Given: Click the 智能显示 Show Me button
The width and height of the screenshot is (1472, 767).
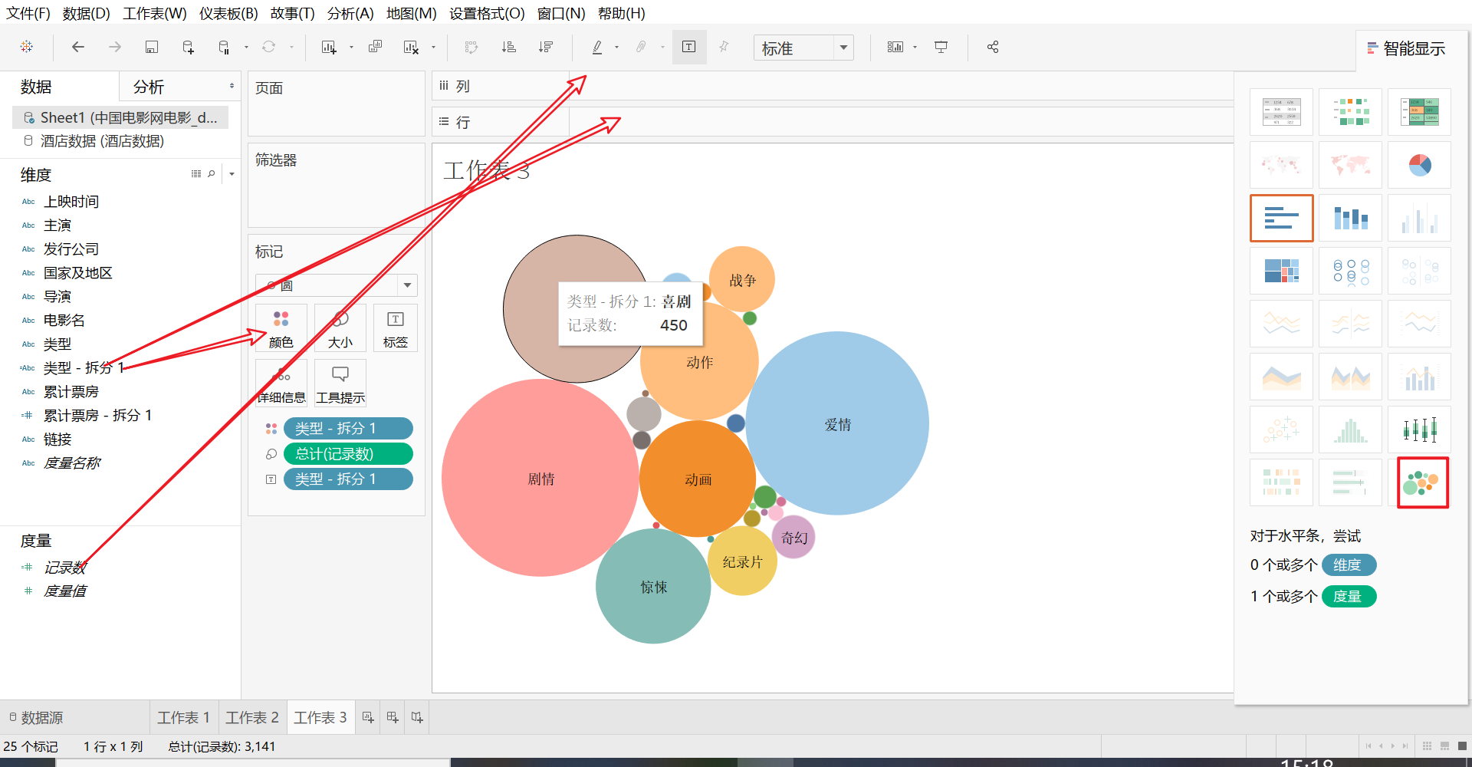Looking at the screenshot, I should coord(1407,48).
